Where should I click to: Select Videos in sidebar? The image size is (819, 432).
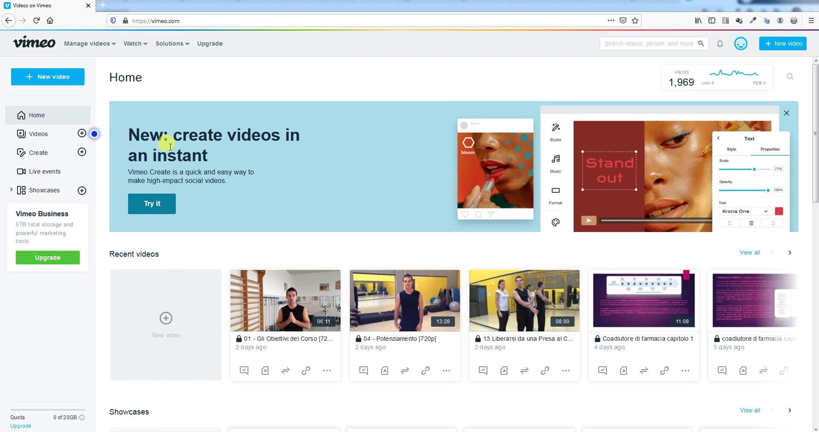coord(38,134)
